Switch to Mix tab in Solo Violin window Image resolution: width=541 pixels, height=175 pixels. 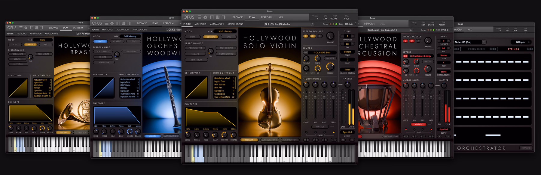point(281,17)
